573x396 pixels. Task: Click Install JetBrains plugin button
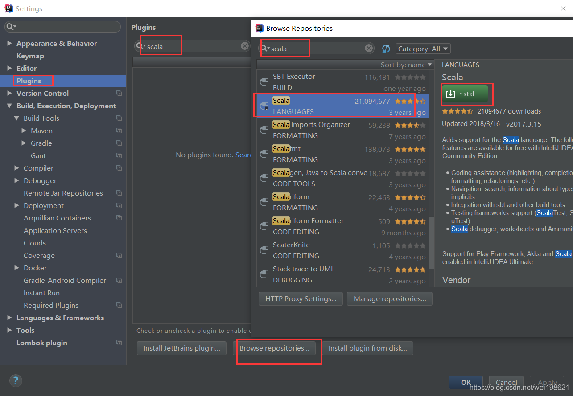[182, 348]
